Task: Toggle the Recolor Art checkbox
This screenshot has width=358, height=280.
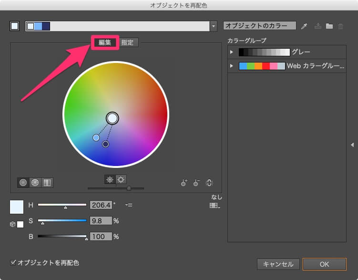Action: click(13, 262)
